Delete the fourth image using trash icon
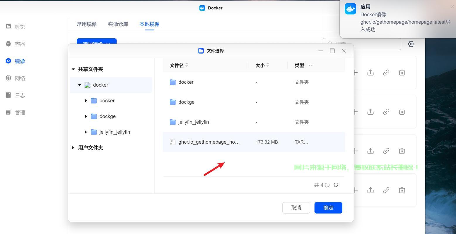Image resolution: width=456 pixels, height=234 pixels. click(402, 190)
